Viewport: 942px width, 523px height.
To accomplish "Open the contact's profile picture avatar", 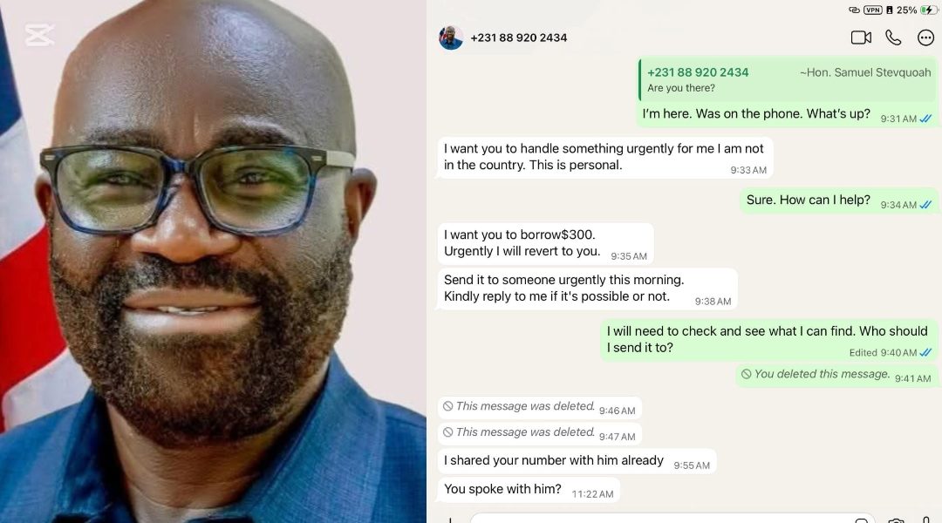I will point(451,37).
